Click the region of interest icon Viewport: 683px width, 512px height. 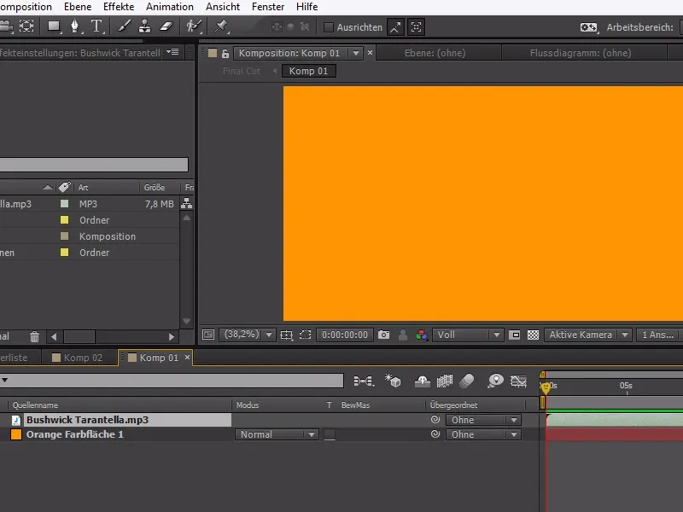[306, 335]
